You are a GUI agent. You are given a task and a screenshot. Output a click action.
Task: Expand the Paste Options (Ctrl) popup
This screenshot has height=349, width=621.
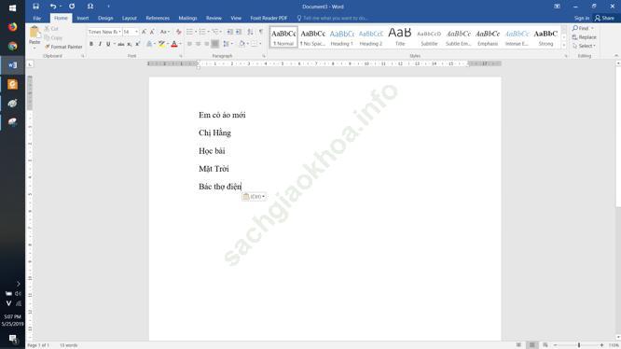point(254,197)
